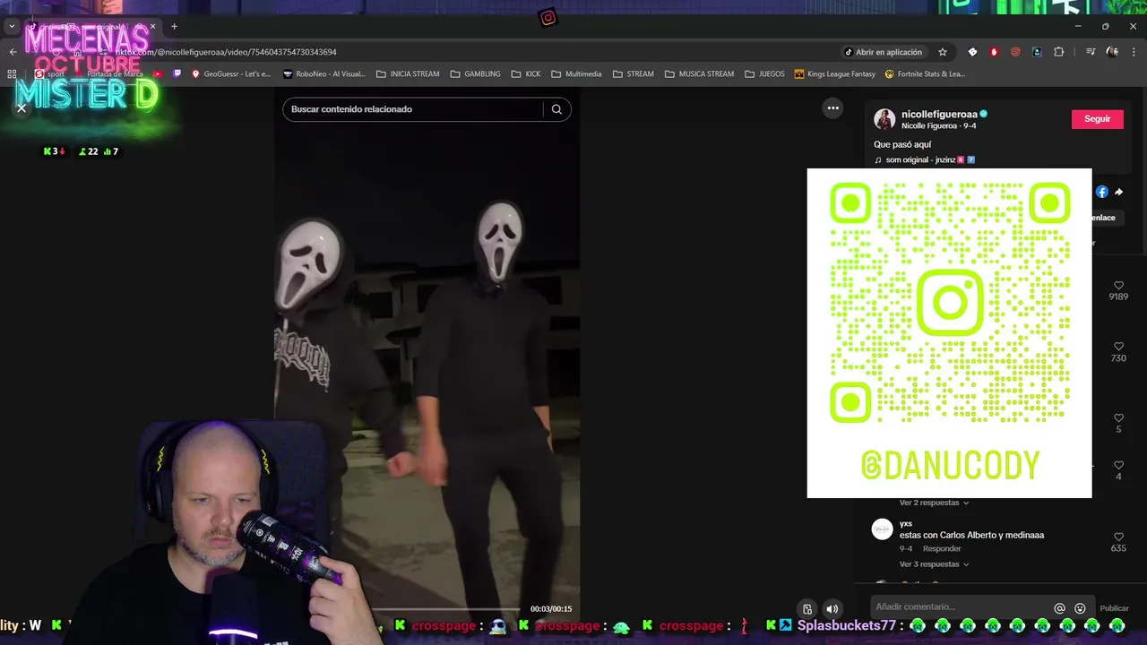This screenshot has height=645, width=1147.
Task: Toggle auto-scroll icon next to volume
Action: point(807,609)
